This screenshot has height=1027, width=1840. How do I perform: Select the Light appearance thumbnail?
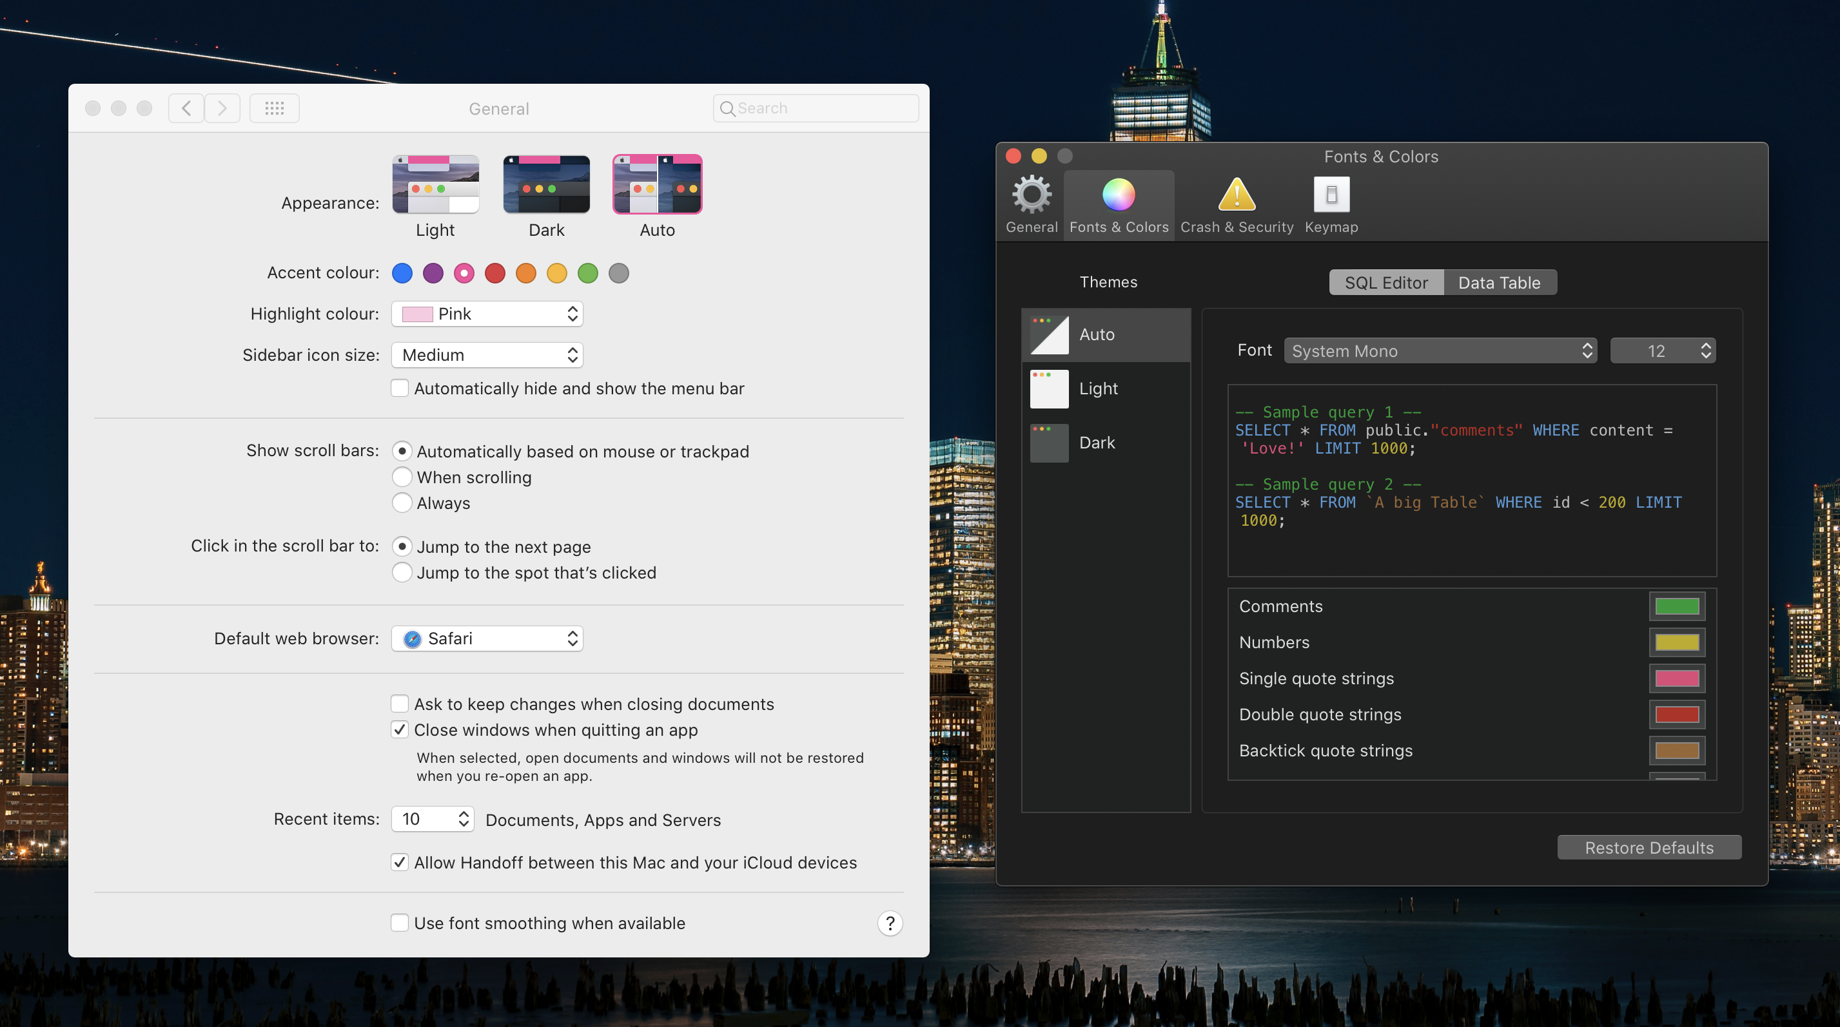point(435,184)
